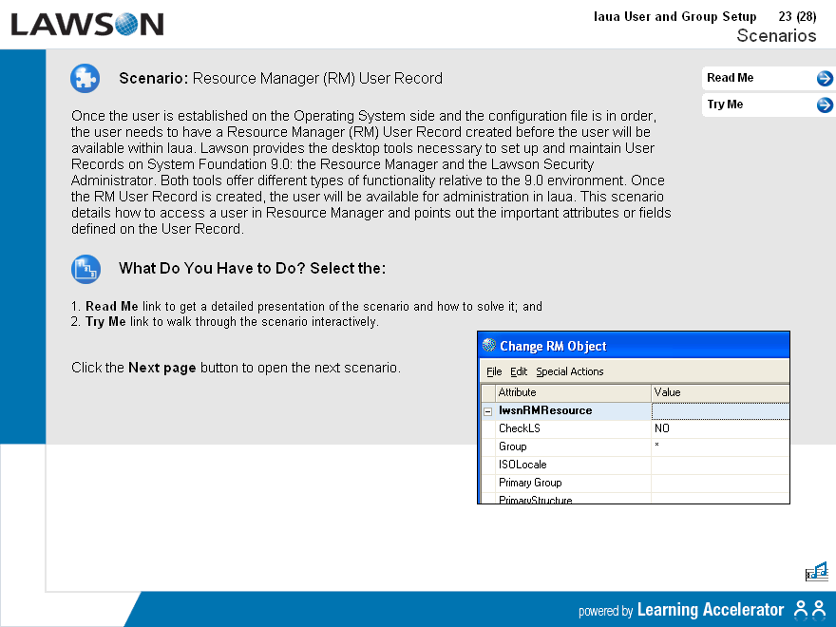
Task: Select the Group attribute row
Action: 635,446
